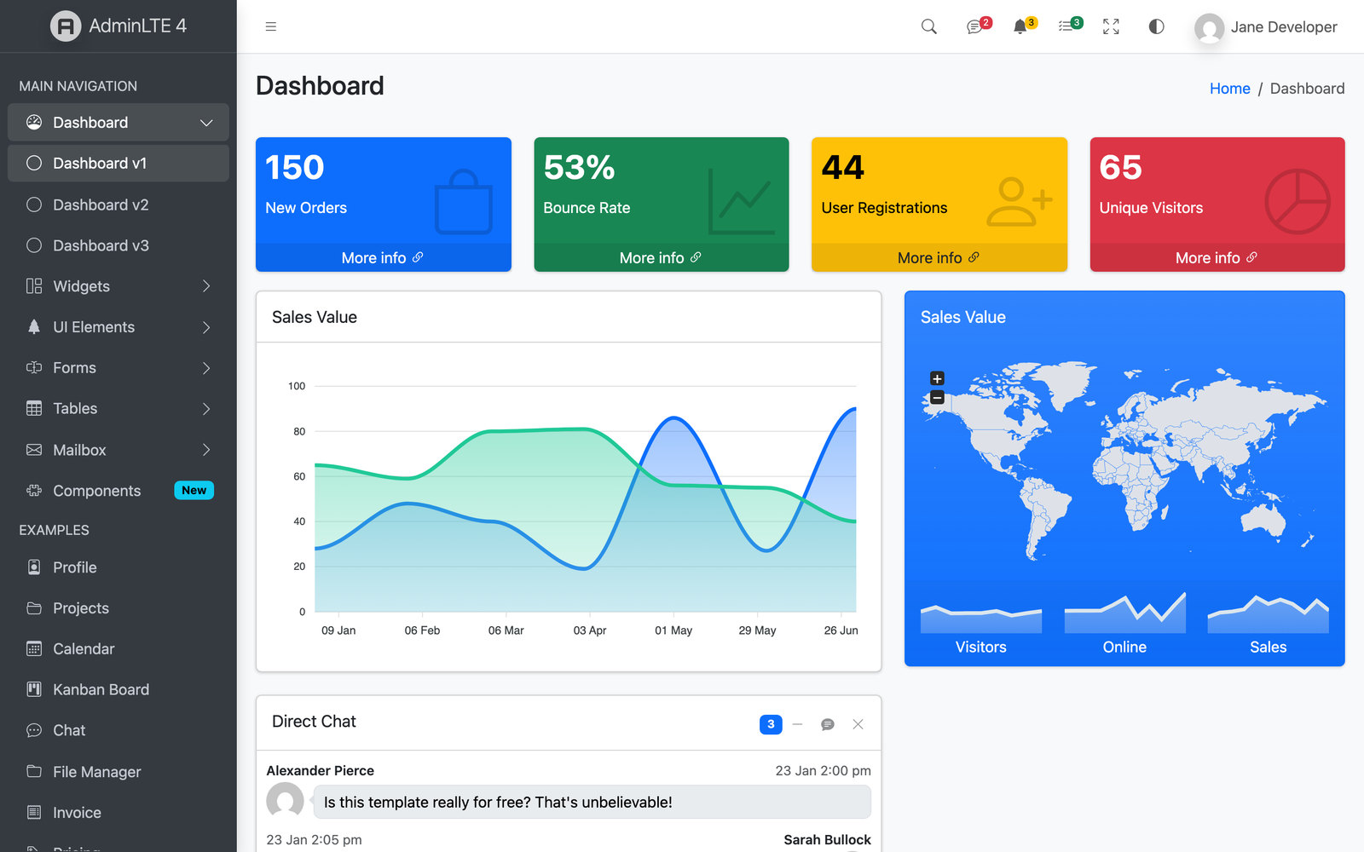Open Profile page from sidebar

(x=118, y=567)
